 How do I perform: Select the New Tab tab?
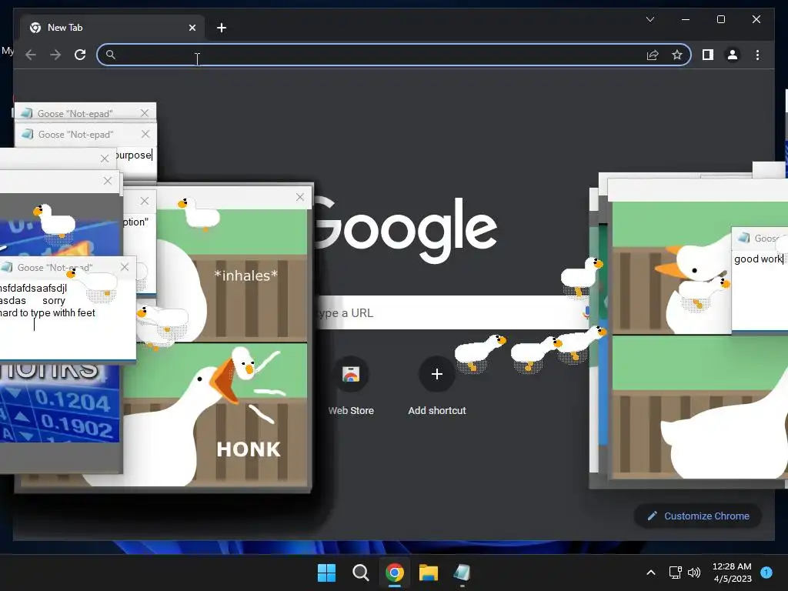click(112, 28)
